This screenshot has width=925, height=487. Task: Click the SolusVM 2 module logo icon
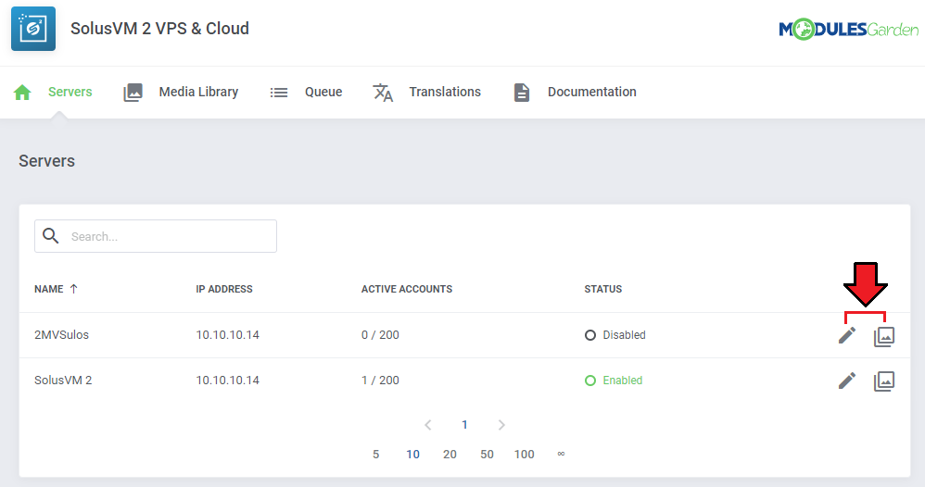[x=33, y=29]
